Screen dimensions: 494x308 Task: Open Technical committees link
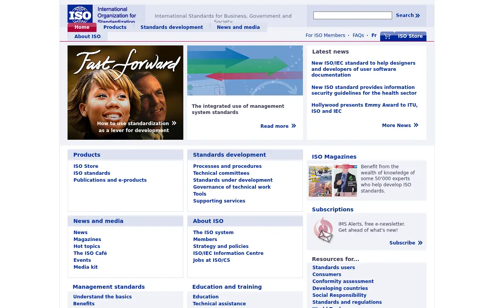(x=221, y=173)
